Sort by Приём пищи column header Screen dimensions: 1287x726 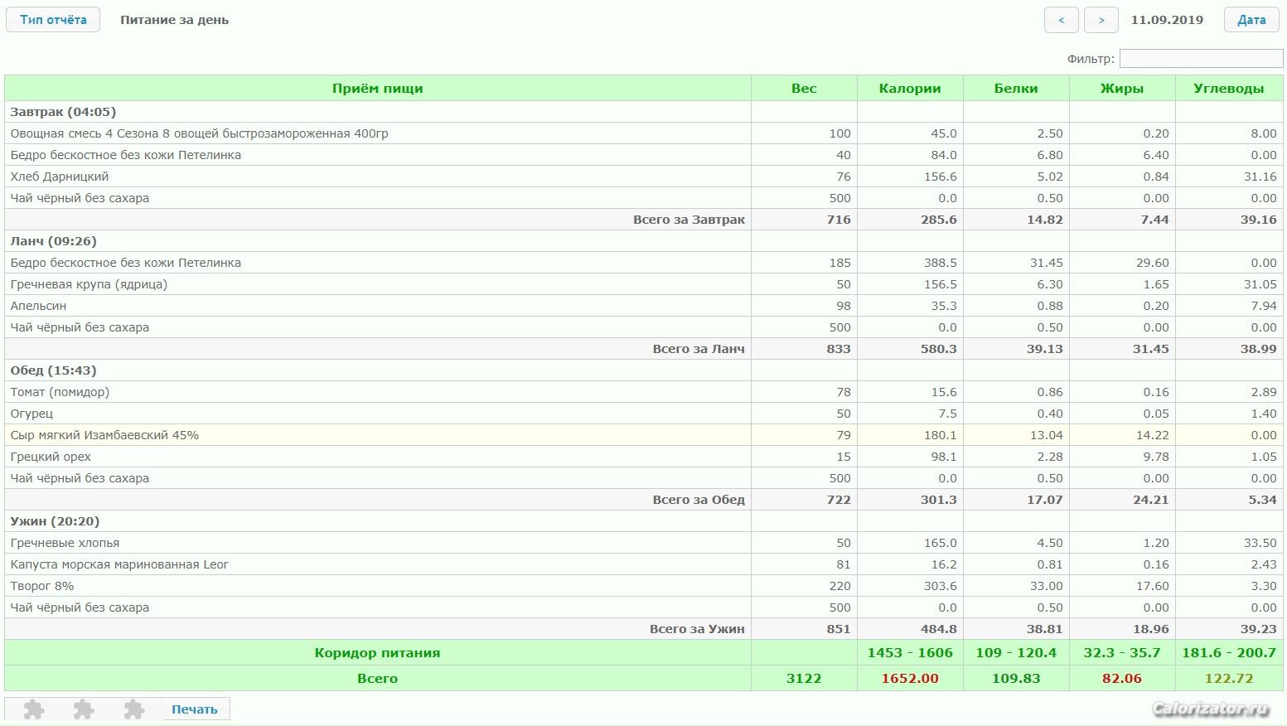[x=378, y=89]
